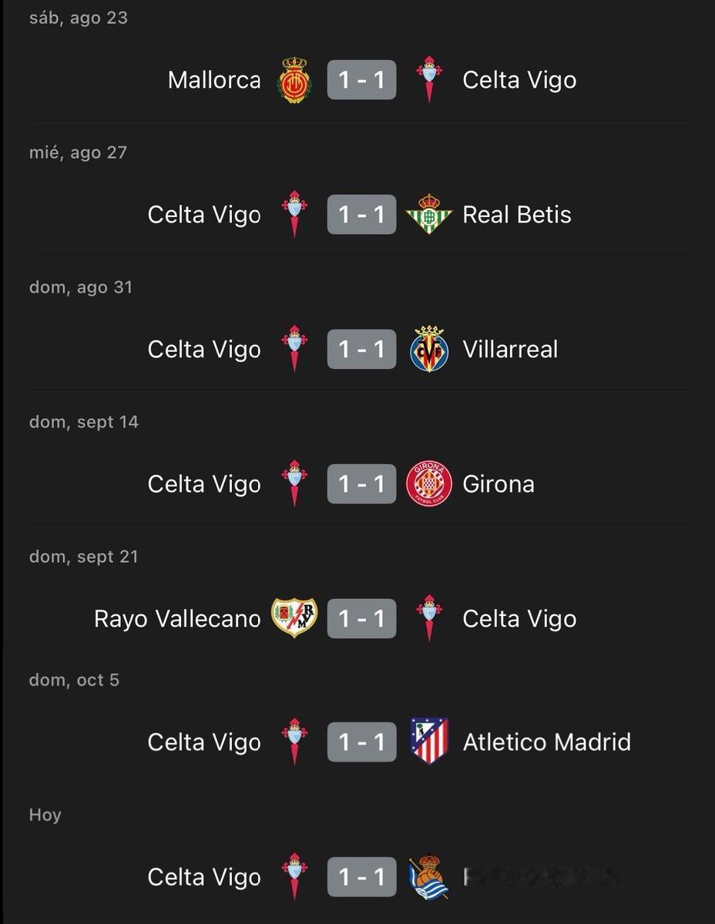The height and width of the screenshot is (924, 715).
Task: Click Celta Vigo crest in Rayo Vallecano match
Action: (429, 618)
